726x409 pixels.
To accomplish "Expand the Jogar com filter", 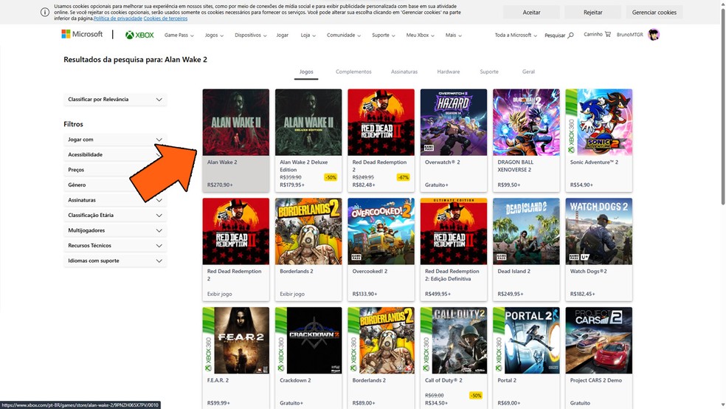I will 115,140.
